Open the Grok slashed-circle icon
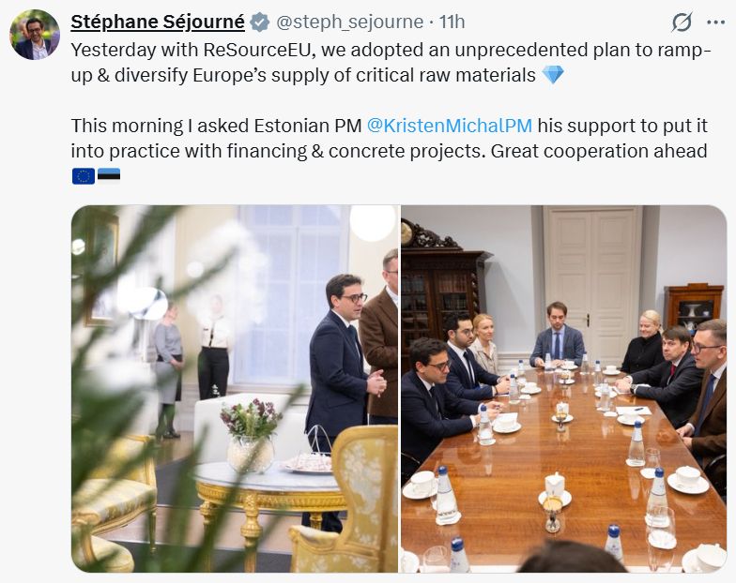Screen dimensions: 736x583 (x=682, y=22)
